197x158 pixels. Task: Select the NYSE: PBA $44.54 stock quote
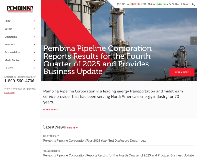point(153,4)
